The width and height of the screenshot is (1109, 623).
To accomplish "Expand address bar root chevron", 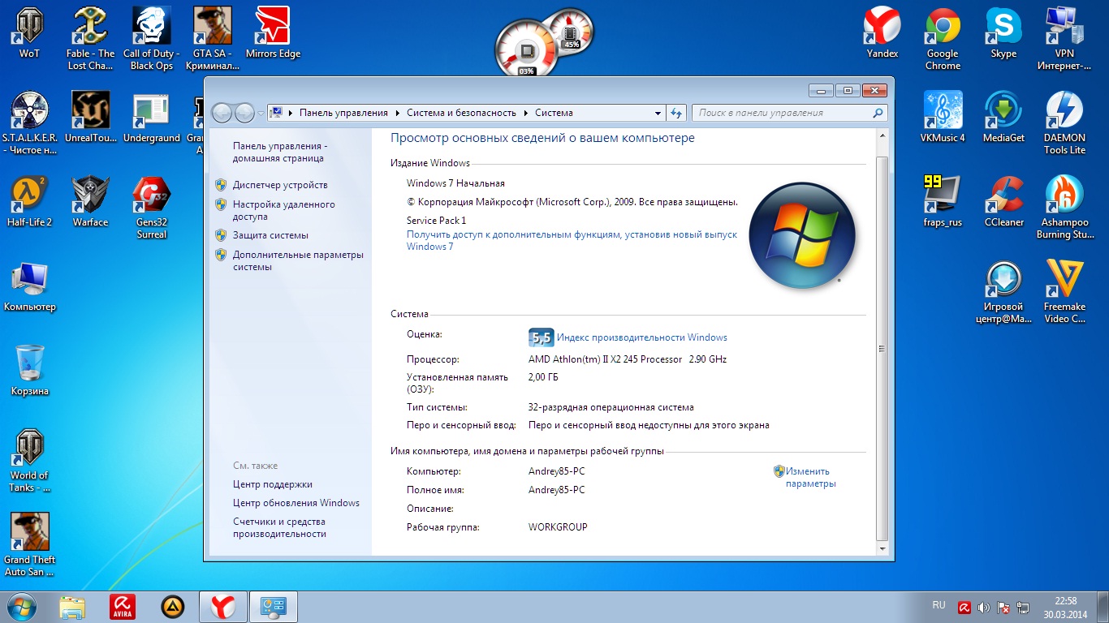I will pyautogui.click(x=291, y=113).
